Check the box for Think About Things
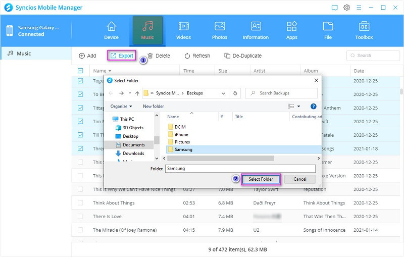This screenshot has height=257, width=404. pos(80,203)
